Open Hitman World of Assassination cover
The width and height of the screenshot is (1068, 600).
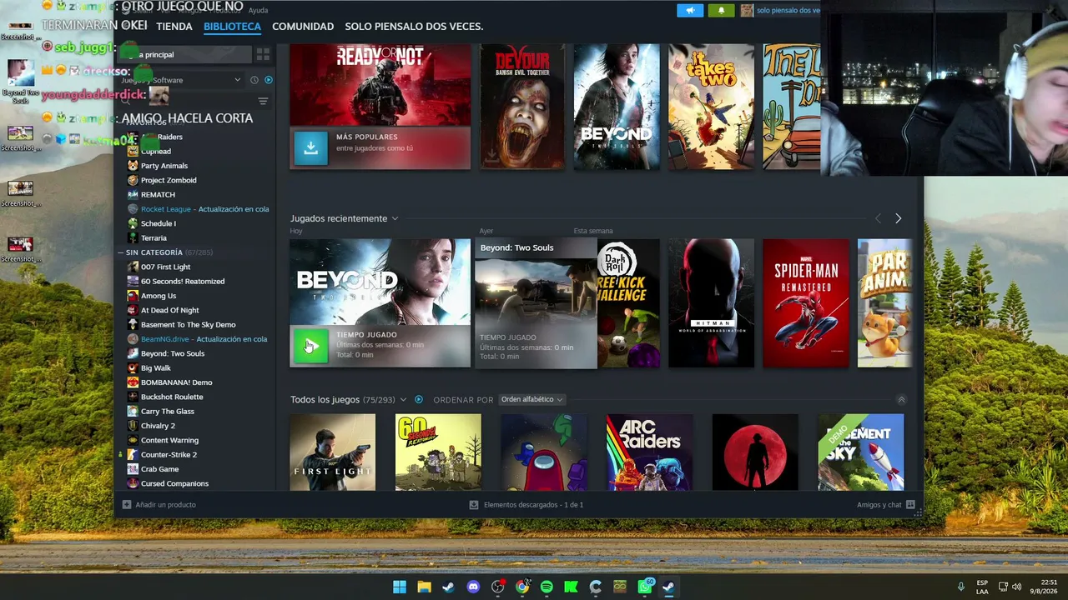(x=711, y=303)
